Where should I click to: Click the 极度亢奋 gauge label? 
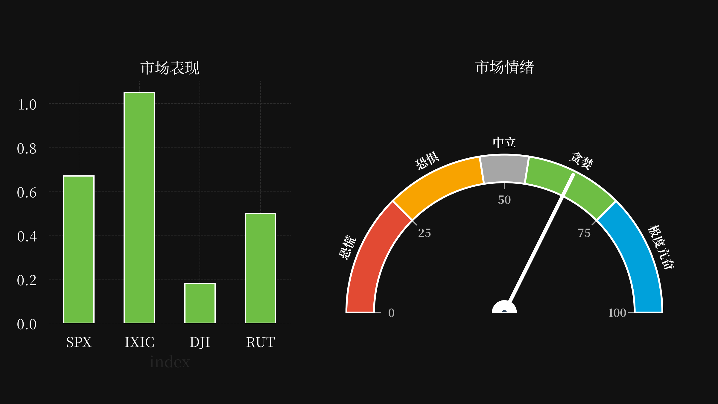point(661,247)
